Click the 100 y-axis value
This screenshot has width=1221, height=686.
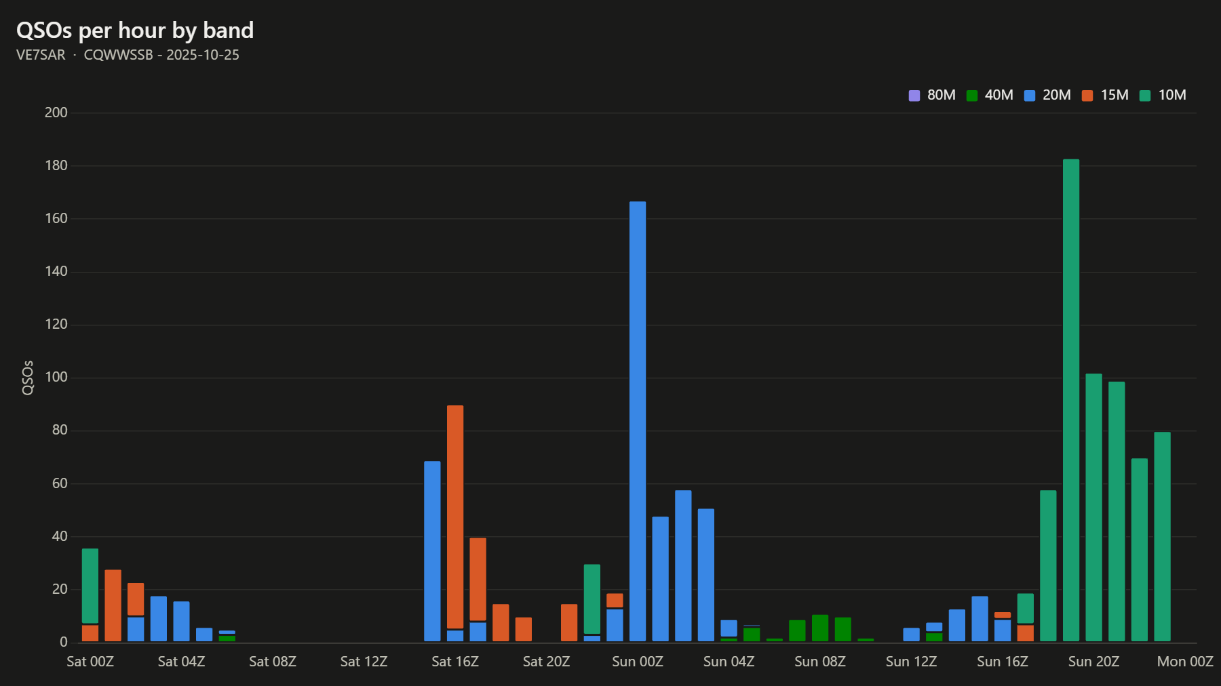tap(56, 377)
